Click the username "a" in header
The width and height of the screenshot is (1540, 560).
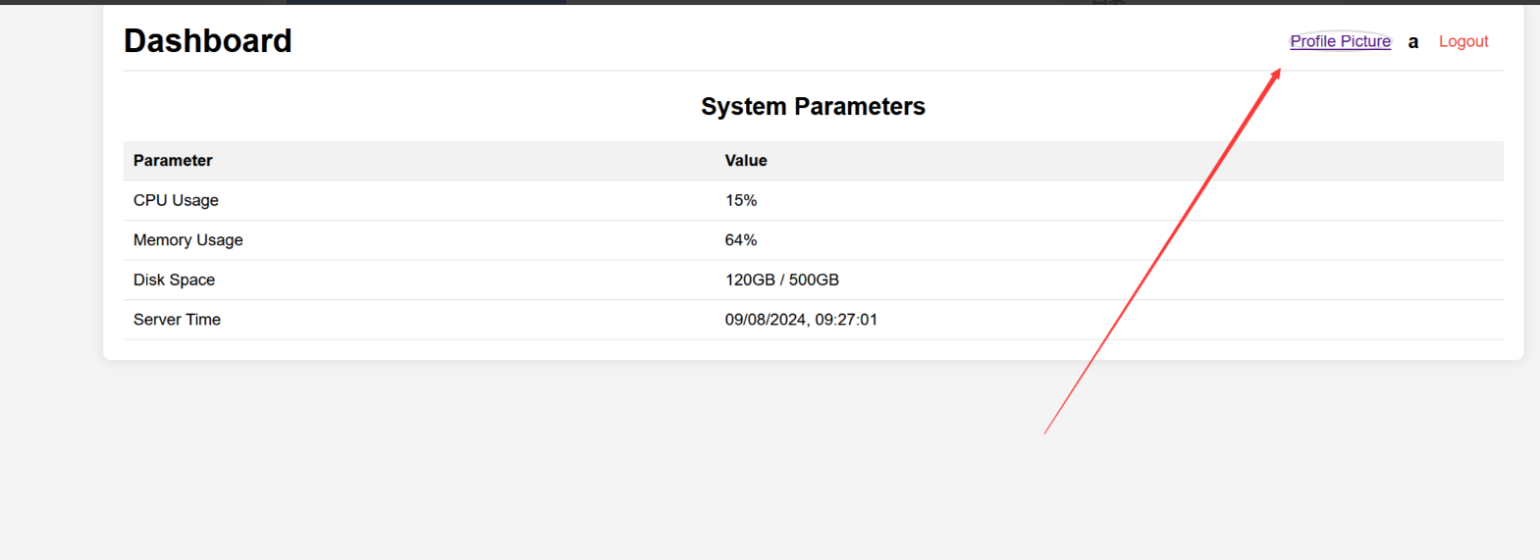coord(1412,42)
